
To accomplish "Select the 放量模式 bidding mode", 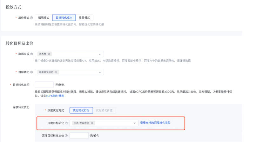I will pyautogui.click(x=84, y=17).
